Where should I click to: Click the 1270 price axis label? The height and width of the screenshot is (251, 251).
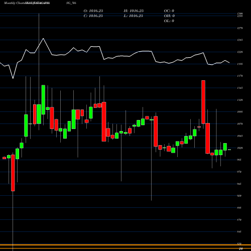point(240,28)
